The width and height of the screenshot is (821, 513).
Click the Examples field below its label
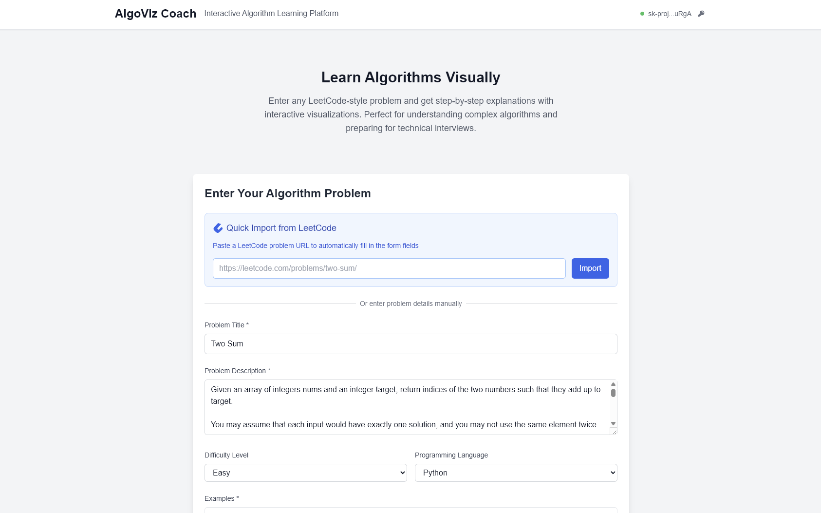pyautogui.click(x=411, y=510)
